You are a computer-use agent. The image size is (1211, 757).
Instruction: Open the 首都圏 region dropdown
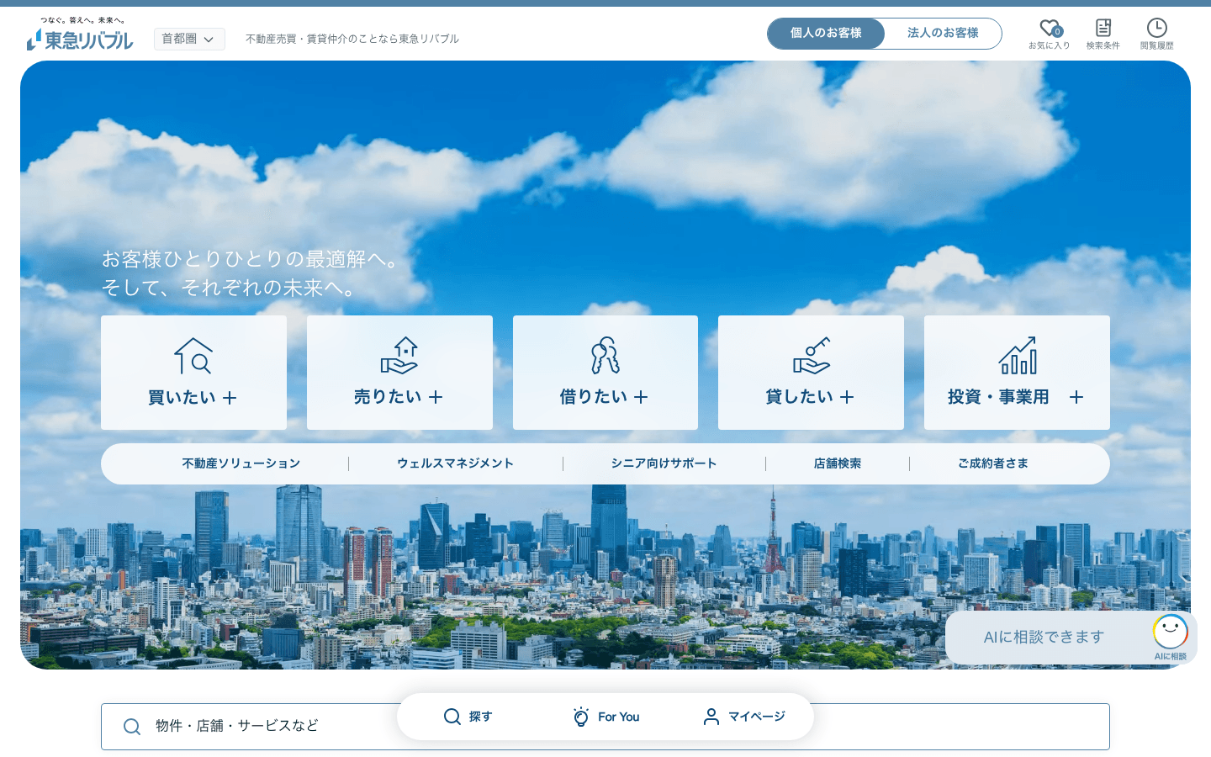point(189,39)
